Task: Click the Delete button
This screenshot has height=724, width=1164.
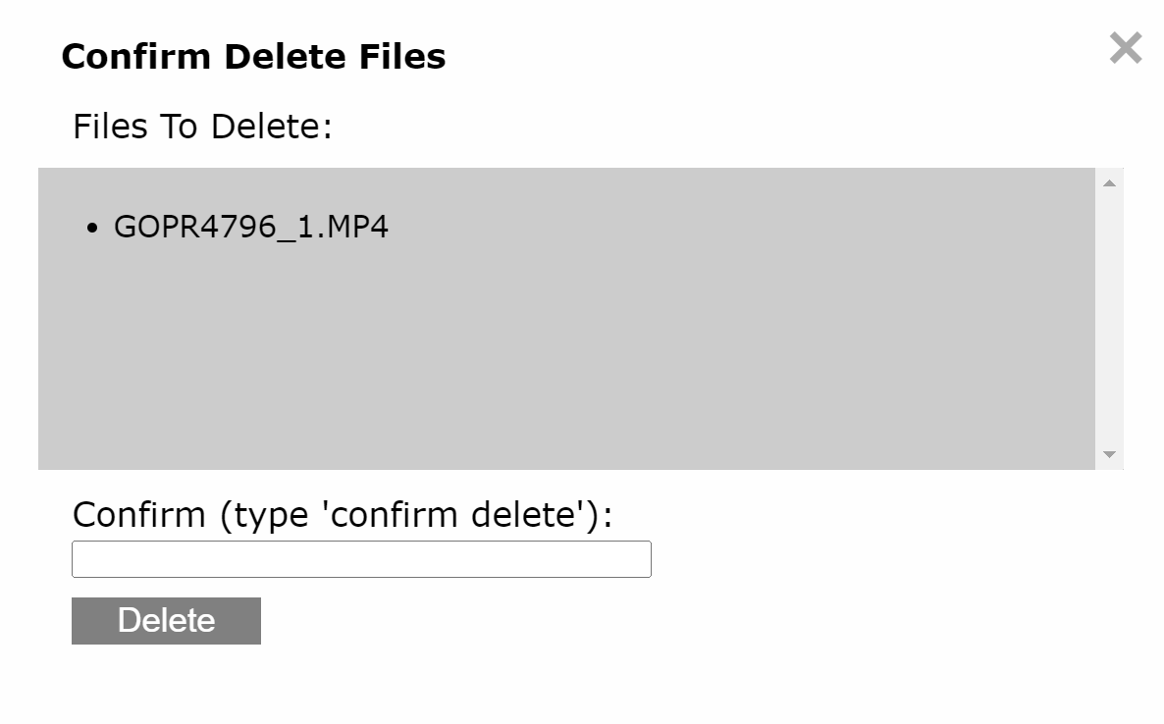Action: click(x=166, y=621)
